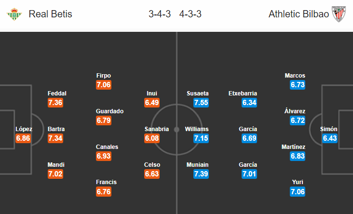Image resolution: width=353 pixels, height=214 pixels.
Task: Click the Athletic Bilbao club crest
Action: click(339, 14)
